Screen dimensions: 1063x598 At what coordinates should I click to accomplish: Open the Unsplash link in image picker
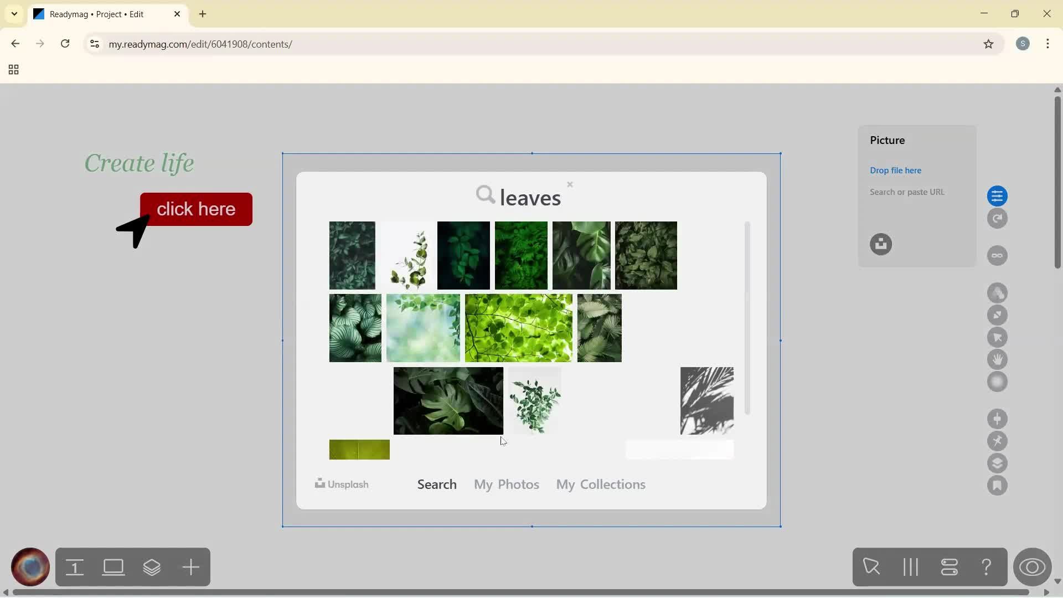[x=342, y=484]
